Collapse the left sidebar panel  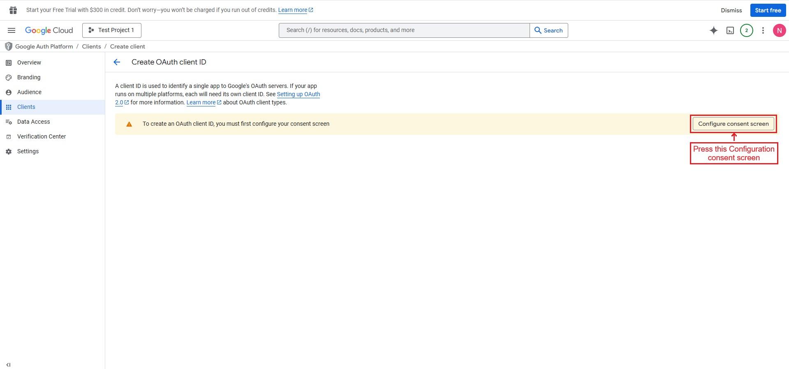[x=8, y=364]
